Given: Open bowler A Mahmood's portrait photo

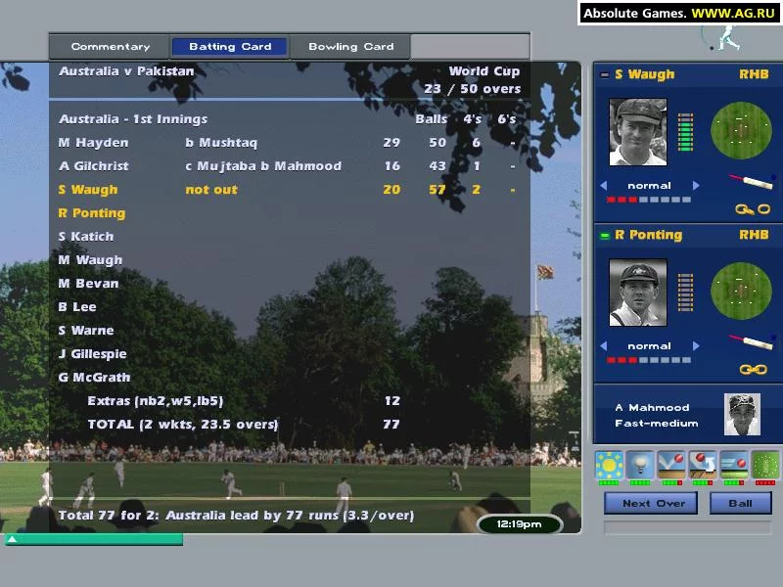Looking at the screenshot, I should click(x=742, y=414).
